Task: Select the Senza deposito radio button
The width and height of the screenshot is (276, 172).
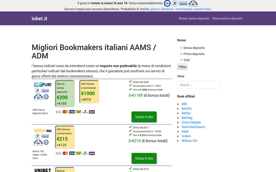Action: [181, 47]
